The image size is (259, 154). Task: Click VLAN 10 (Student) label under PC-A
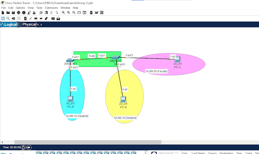[x=77, y=116]
